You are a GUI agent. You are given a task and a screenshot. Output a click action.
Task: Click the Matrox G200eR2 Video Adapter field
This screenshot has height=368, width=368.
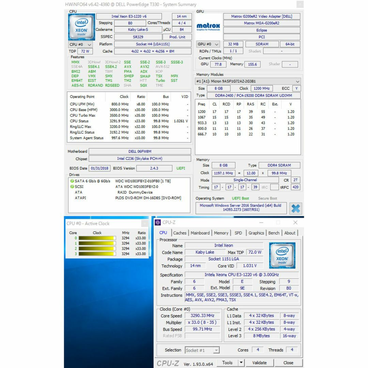[262, 16]
